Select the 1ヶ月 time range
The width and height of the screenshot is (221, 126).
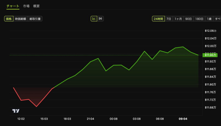click(x=178, y=19)
